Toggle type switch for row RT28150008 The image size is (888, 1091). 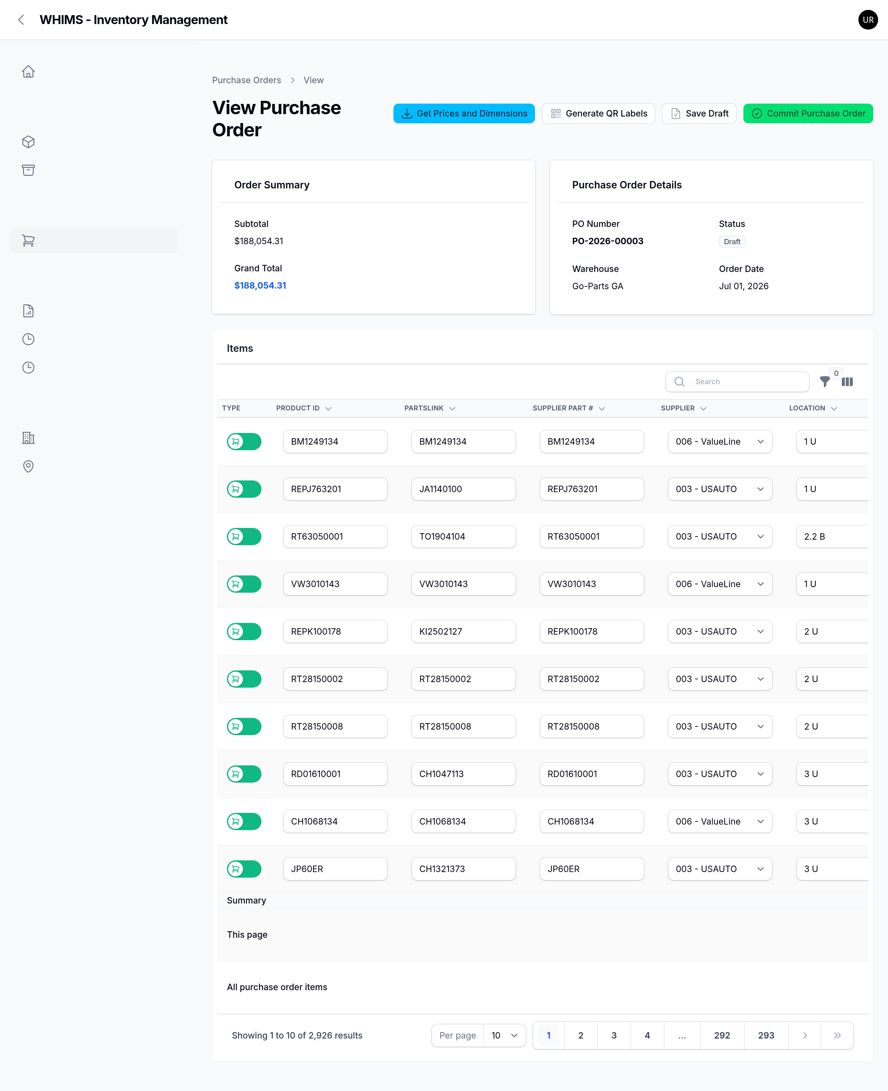(x=244, y=726)
